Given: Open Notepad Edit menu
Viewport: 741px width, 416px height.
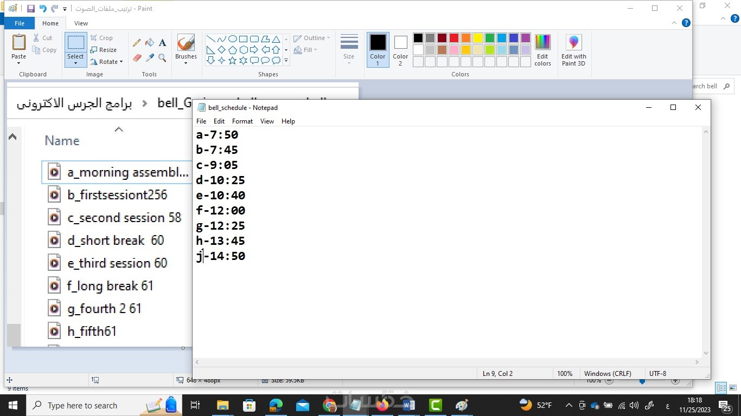Looking at the screenshot, I should click(x=219, y=121).
